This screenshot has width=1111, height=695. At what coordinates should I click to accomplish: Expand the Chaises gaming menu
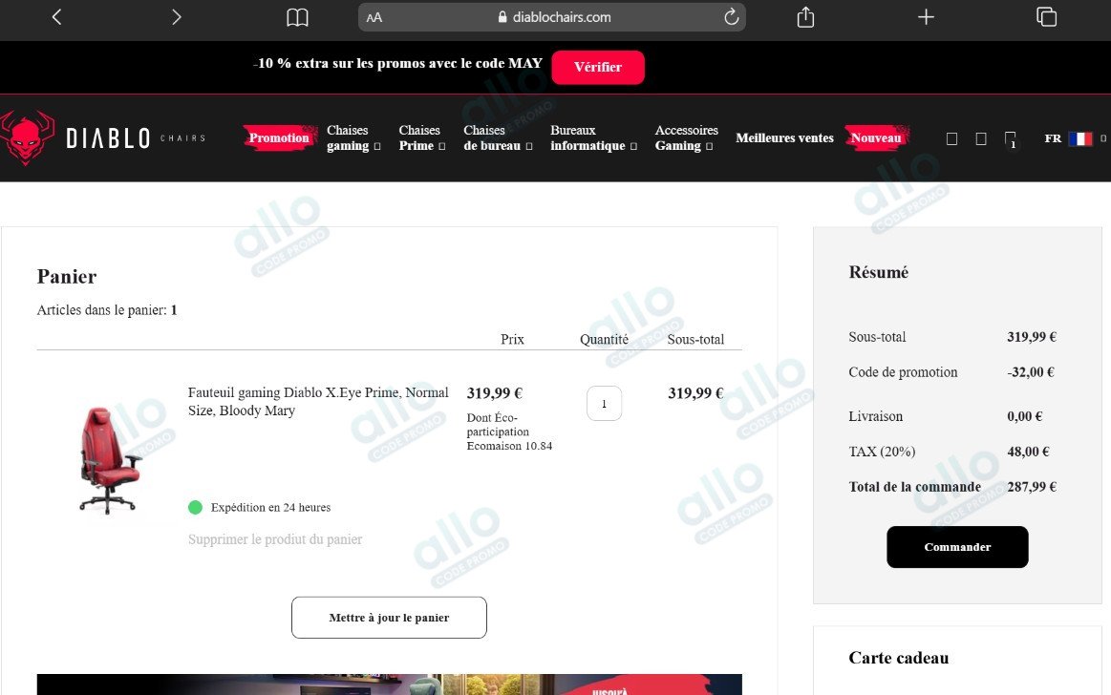pyautogui.click(x=353, y=138)
